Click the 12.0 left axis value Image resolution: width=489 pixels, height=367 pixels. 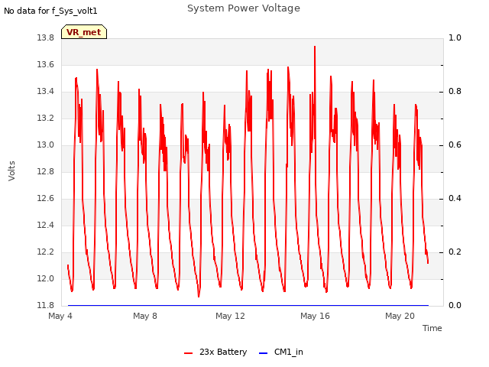[x=46, y=278]
